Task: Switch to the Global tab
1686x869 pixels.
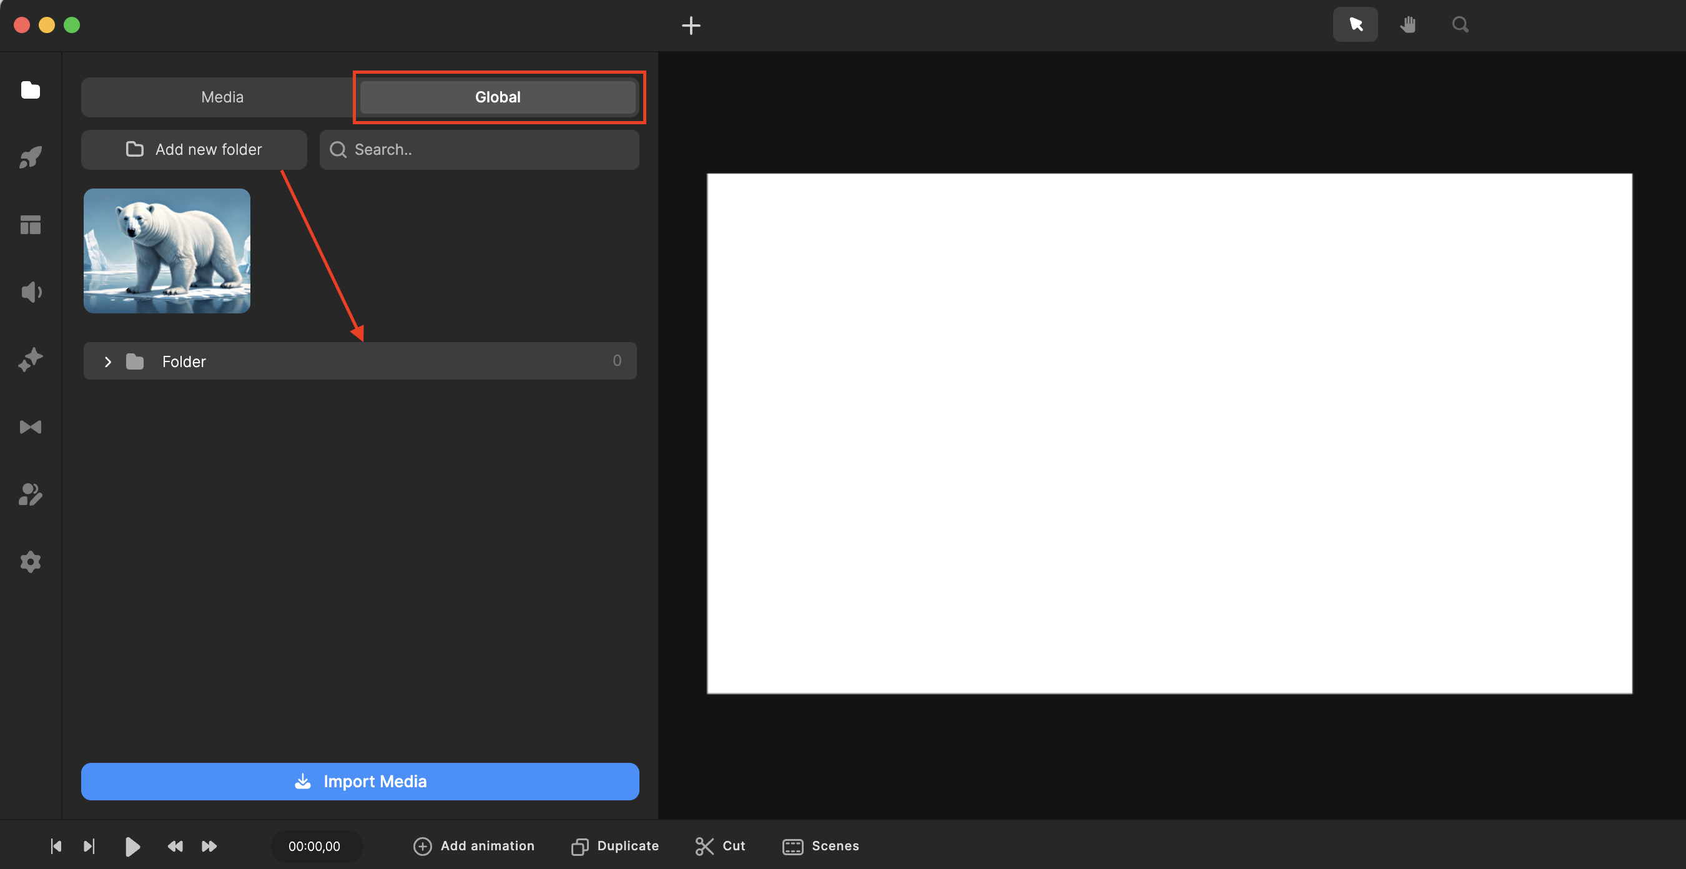Action: 498,97
